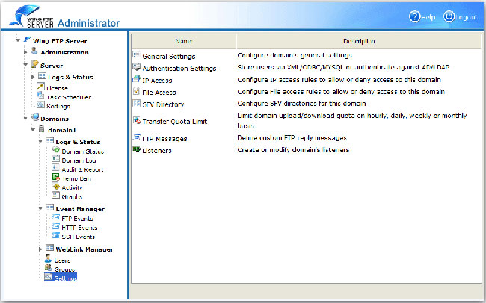
Task: Click the server Settings icon under Server
Action: pyautogui.click(x=40, y=104)
